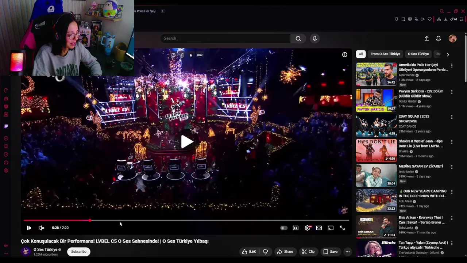Click the translate page icon
Image resolution: width=467 pixels, height=263 pixels.
pos(416,19)
